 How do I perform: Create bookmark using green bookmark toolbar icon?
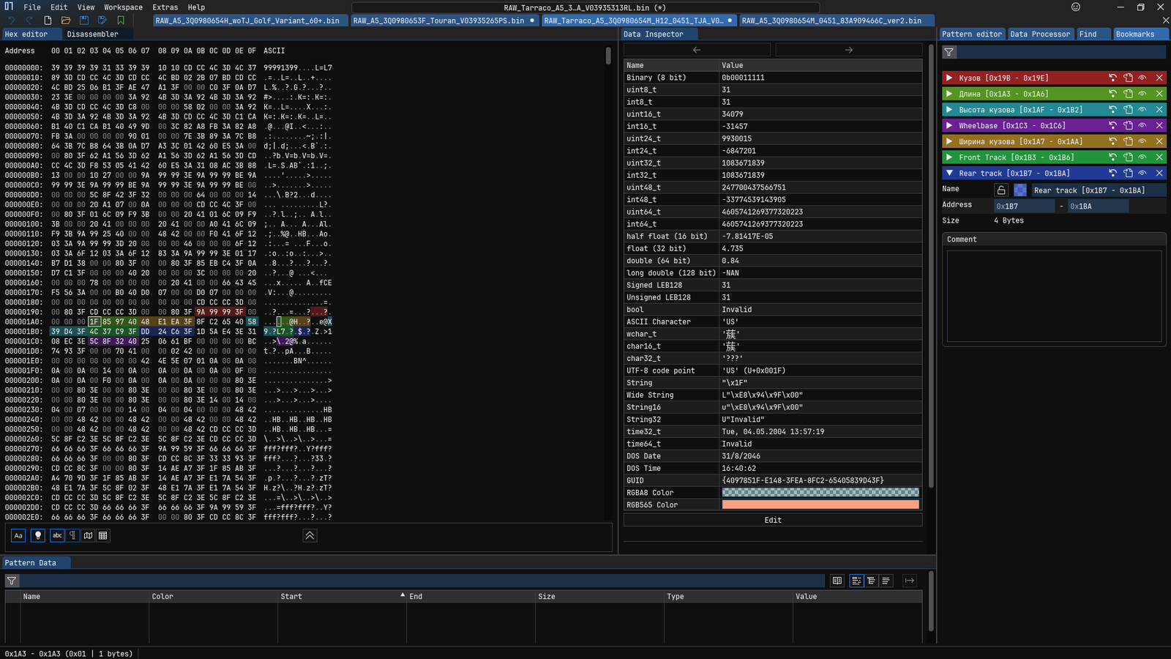121,21
